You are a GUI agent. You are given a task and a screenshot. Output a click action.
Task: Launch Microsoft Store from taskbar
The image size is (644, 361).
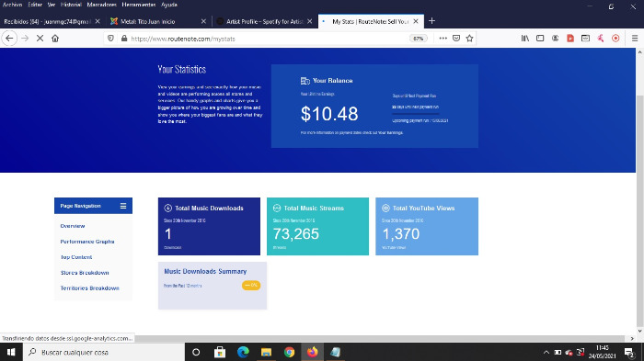coord(220,352)
